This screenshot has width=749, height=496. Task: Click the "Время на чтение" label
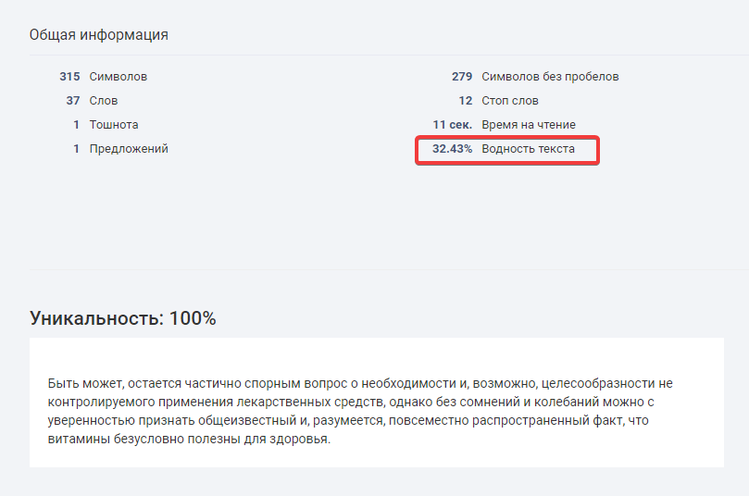tap(529, 125)
